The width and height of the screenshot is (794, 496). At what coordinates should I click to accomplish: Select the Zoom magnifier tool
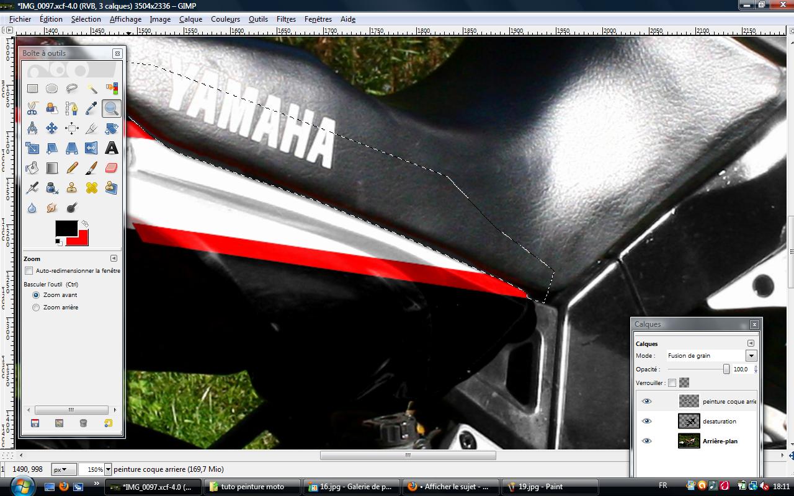(112, 108)
